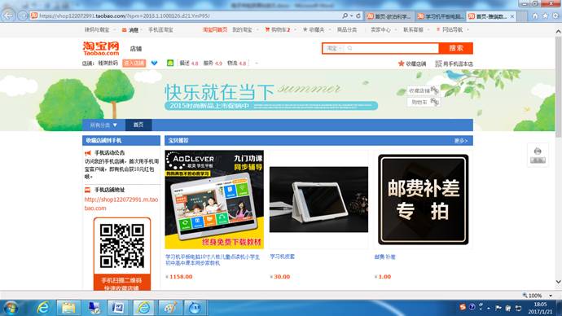This screenshot has width=562, height=316.
Task: Open the mobile shop URL link
Action: (x=121, y=204)
